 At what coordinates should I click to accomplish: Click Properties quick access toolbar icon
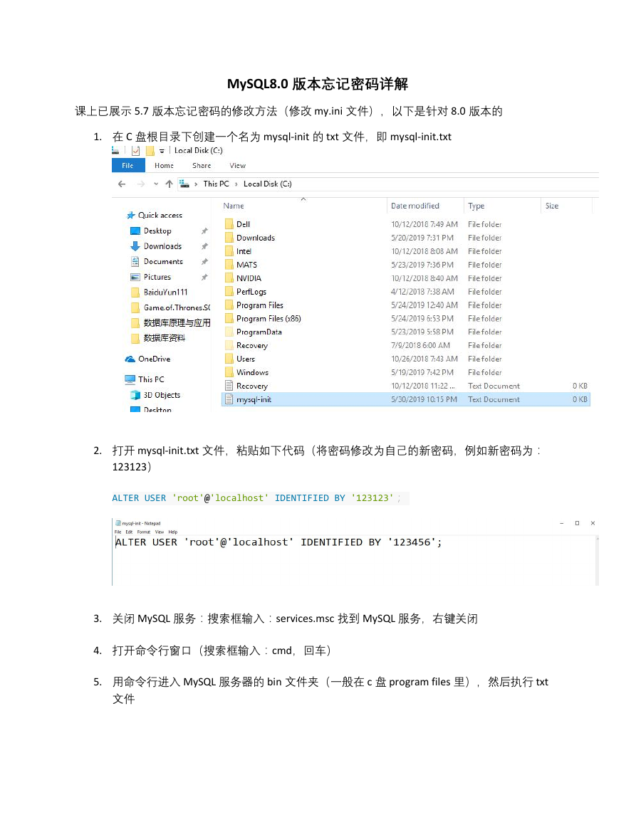(x=135, y=151)
